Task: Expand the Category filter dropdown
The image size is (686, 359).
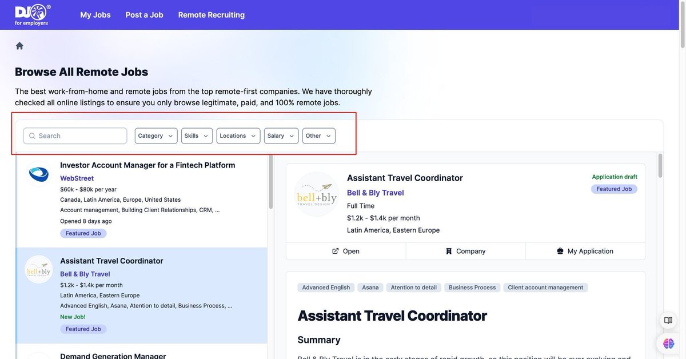Action: coord(156,136)
